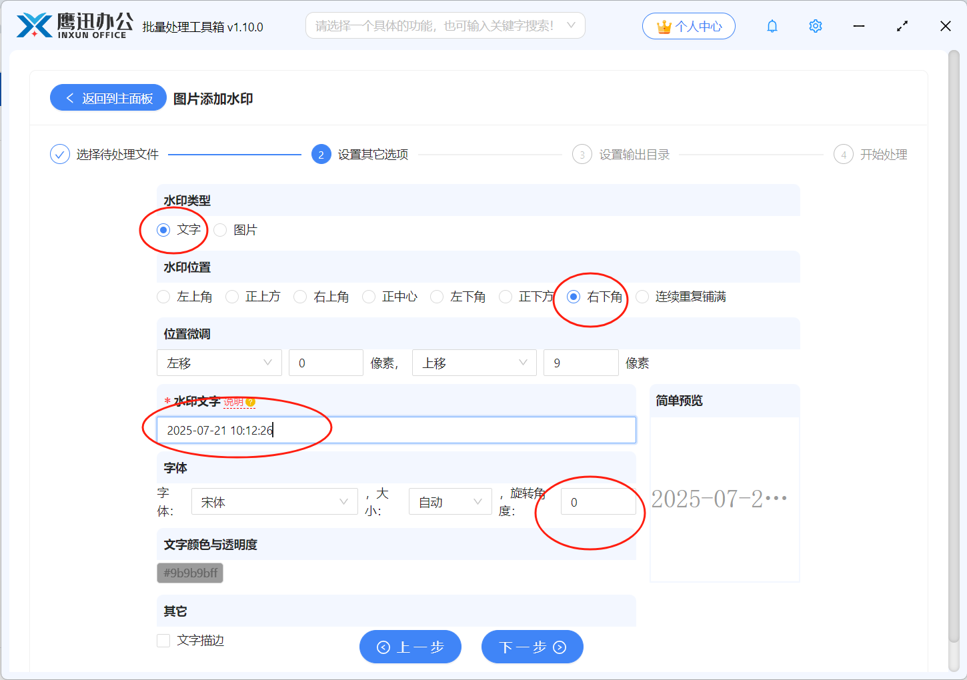Open the settings gear icon

click(815, 26)
